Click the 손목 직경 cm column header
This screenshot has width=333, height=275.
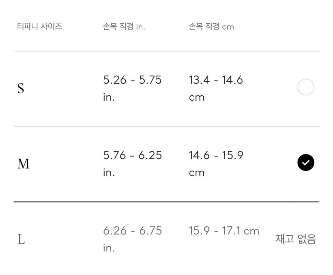(x=211, y=26)
